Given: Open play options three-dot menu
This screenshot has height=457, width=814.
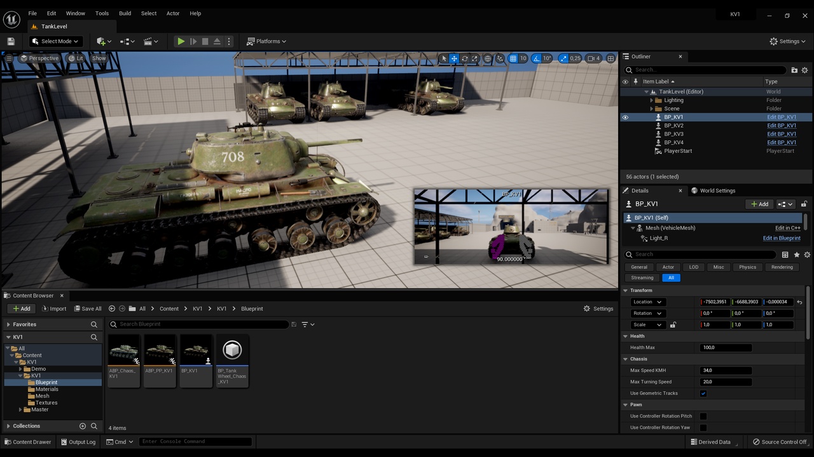Looking at the screenshot, I should tap(229, 41).
